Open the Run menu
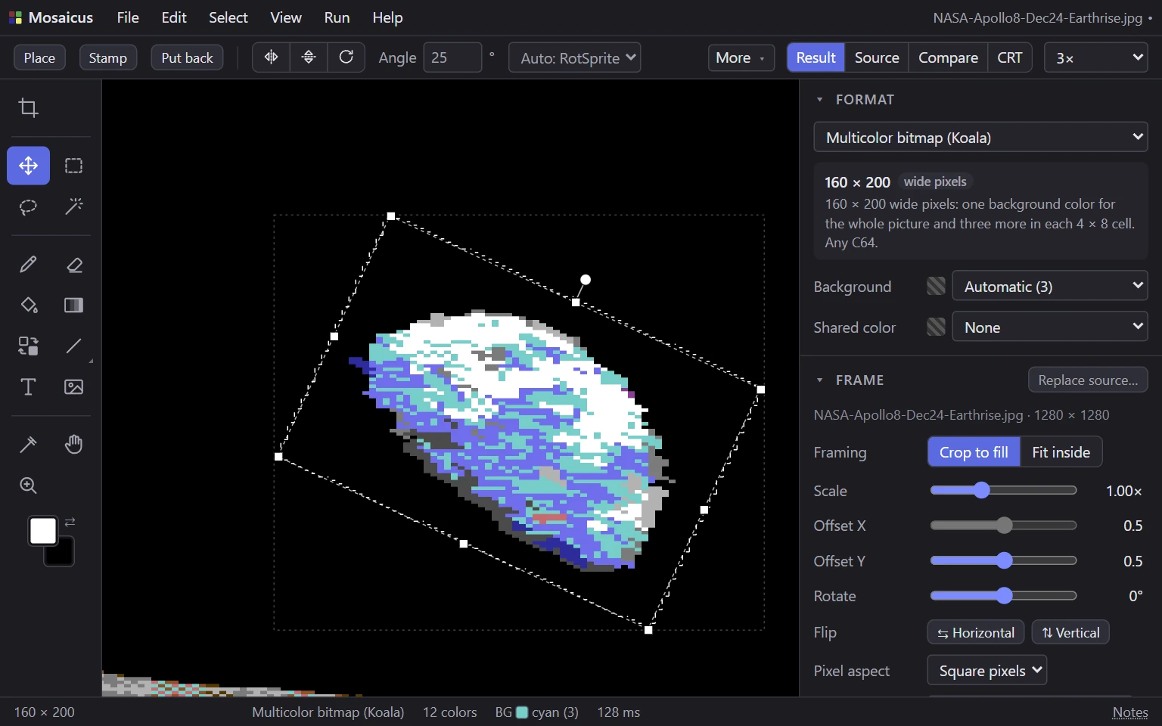 [337, 17]
